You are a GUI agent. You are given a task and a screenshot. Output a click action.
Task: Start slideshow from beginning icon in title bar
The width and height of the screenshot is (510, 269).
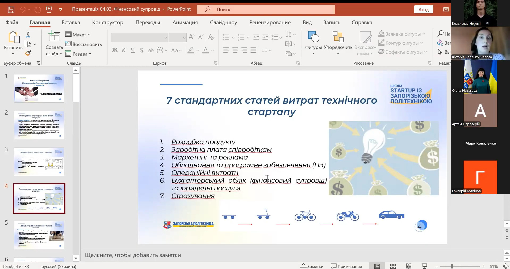click(x=49, y=10)
